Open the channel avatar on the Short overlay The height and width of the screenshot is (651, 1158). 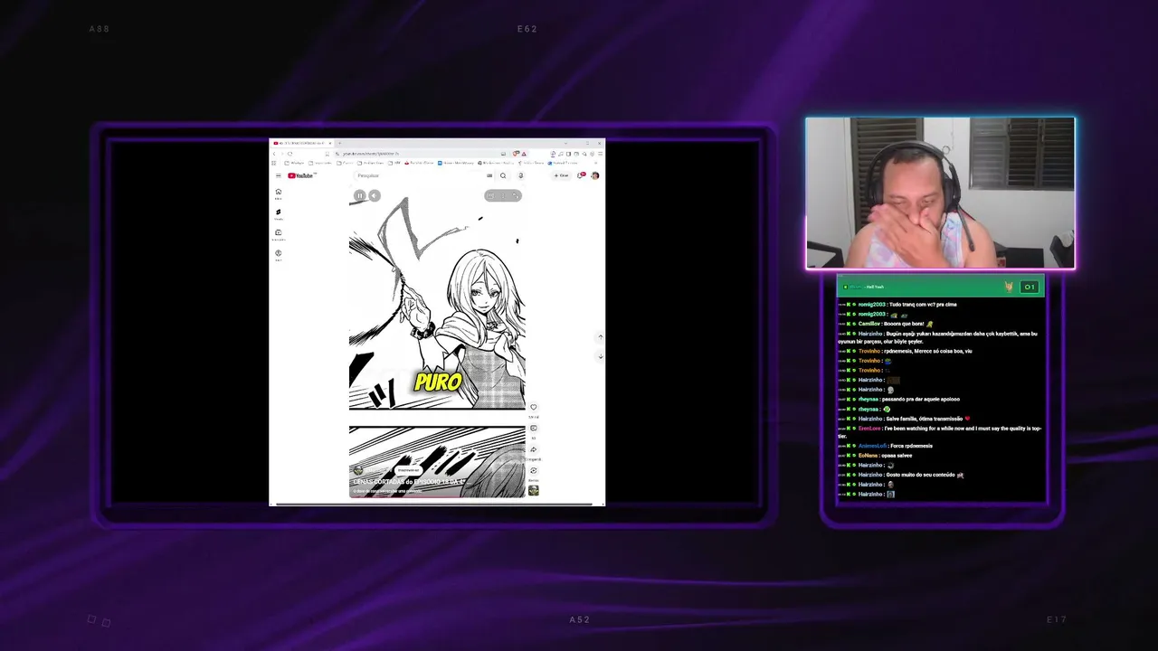point(358,470)
